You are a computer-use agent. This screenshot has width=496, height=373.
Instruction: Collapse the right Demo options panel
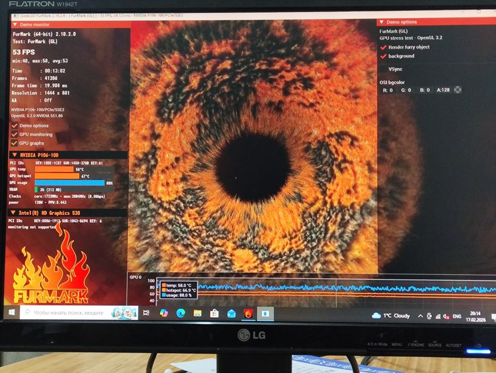382,22
